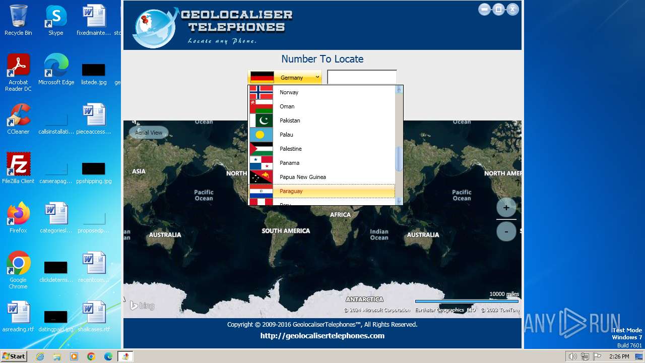Screen dimensions: 645x363
Task: Choose Pakistan in the dropdown list
Action: (322, 120)
